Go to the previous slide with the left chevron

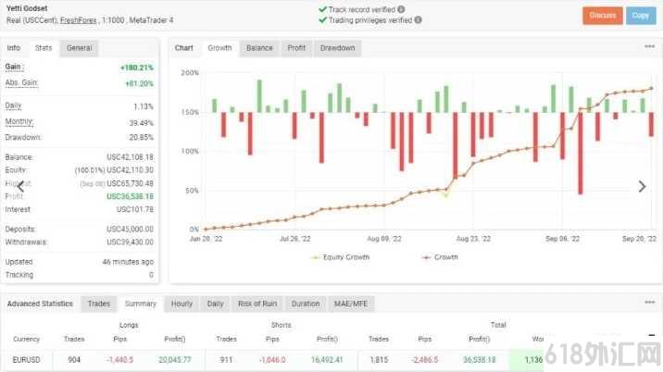(x=20, y=186)
